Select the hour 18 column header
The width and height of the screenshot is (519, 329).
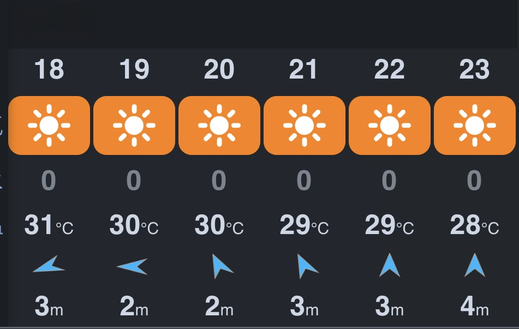49,70
